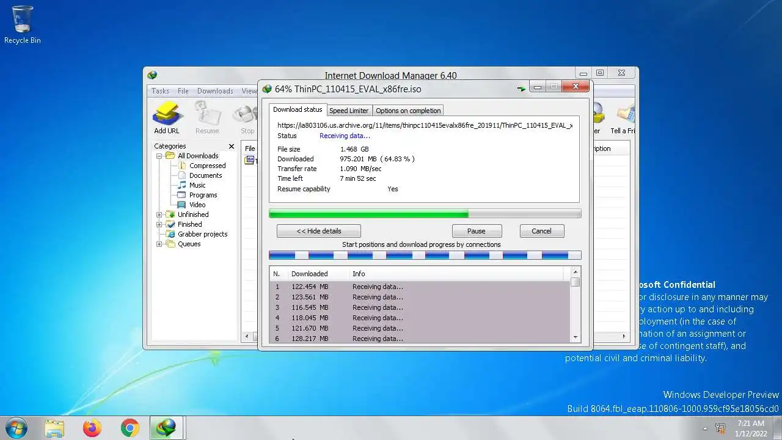This screenshot has width=782, height=440.
Task: Switch to the Download status tab
Action: coord(298,109)
